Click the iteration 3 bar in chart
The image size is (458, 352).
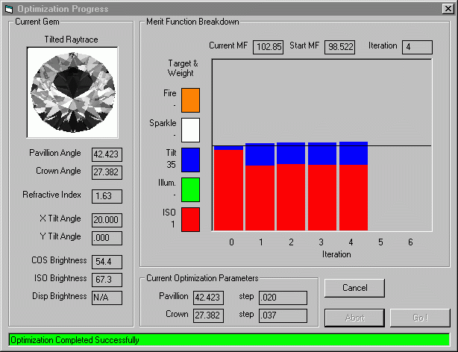pyautogui.click(x=322, y=186)
